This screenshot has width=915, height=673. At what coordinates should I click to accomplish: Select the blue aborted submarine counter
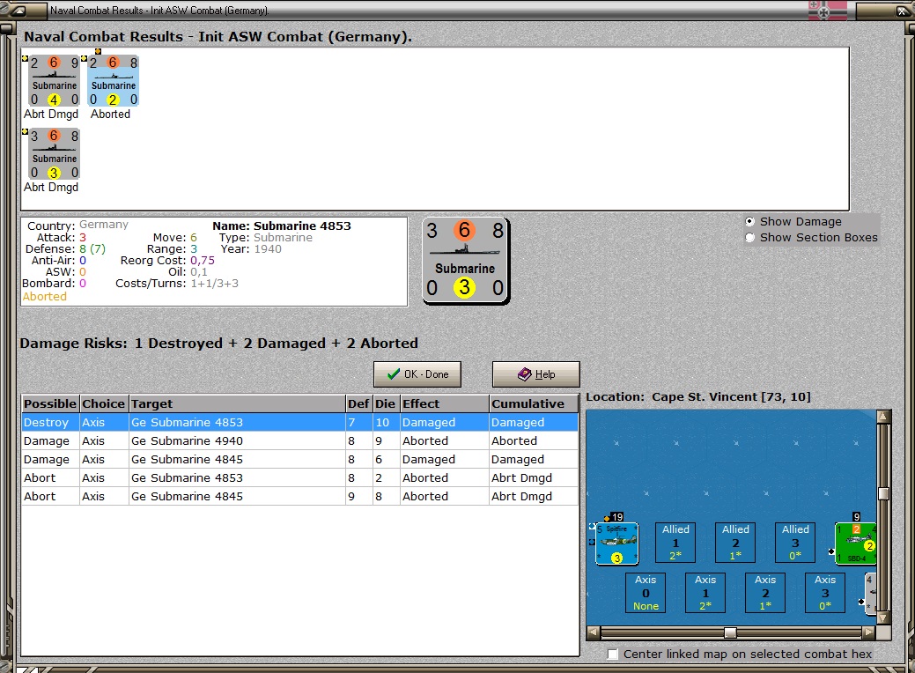(x=114, y=81)
